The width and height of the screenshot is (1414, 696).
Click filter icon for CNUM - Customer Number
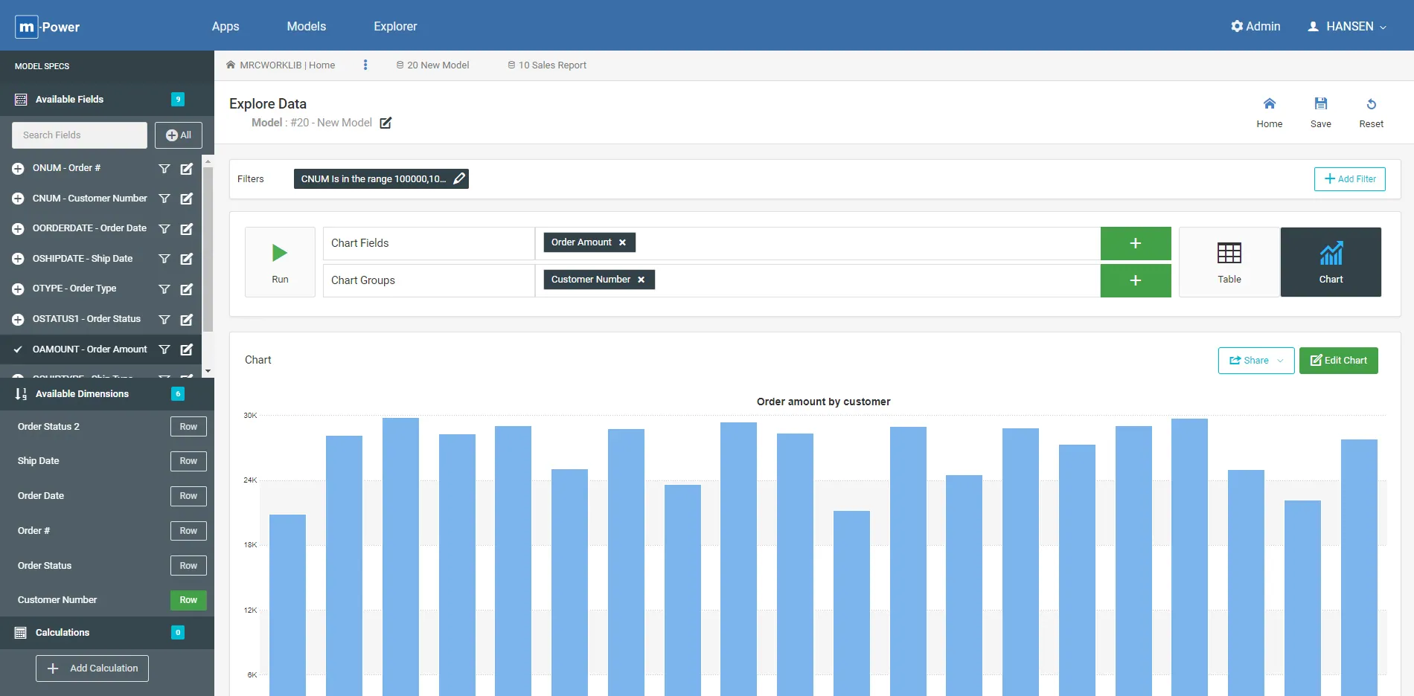click(164, 199)
